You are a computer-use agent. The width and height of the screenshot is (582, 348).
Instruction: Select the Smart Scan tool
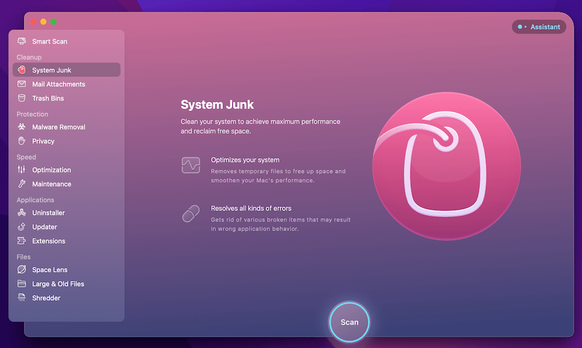coord(51,41)
